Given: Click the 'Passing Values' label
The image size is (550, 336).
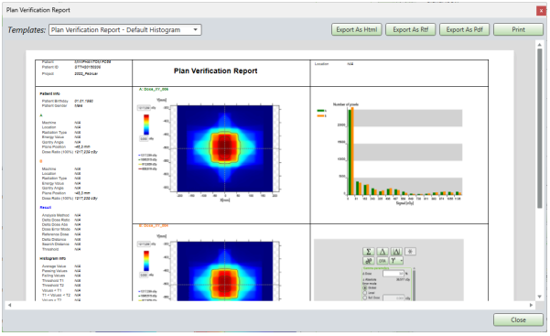Looking at the screenshot, I should pyautogui.click(x=54, y=271).
